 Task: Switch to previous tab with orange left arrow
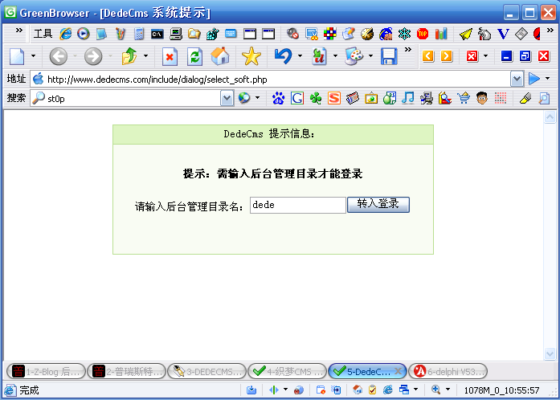428,56
